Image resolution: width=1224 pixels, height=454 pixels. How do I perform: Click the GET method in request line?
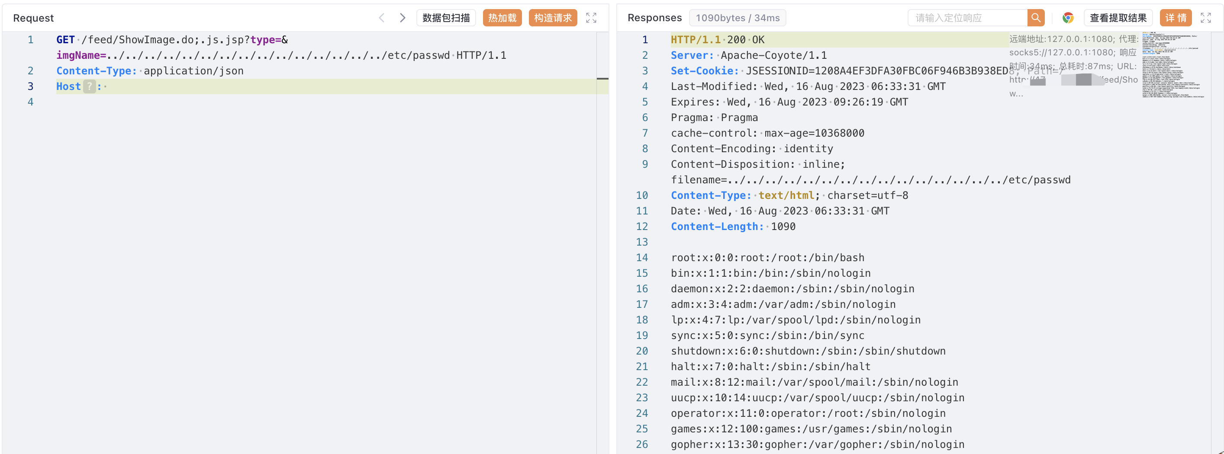[x=66, y=40]
